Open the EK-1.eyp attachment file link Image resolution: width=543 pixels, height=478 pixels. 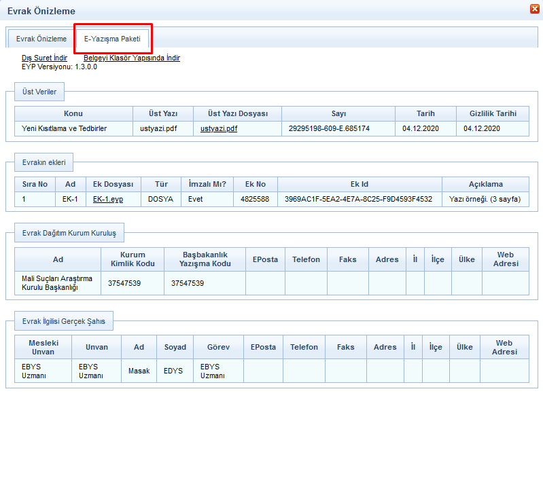(x=108, y=199)
